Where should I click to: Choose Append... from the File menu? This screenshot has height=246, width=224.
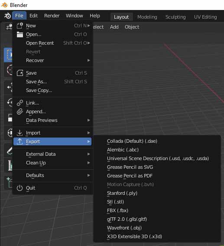[52, 112]
